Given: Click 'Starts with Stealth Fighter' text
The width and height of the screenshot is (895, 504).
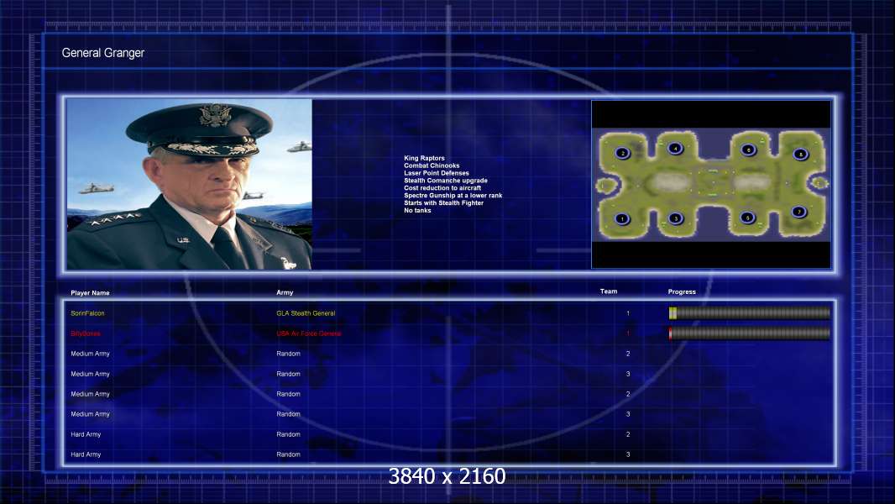Looking at the screenshot, I should [443, 202].
